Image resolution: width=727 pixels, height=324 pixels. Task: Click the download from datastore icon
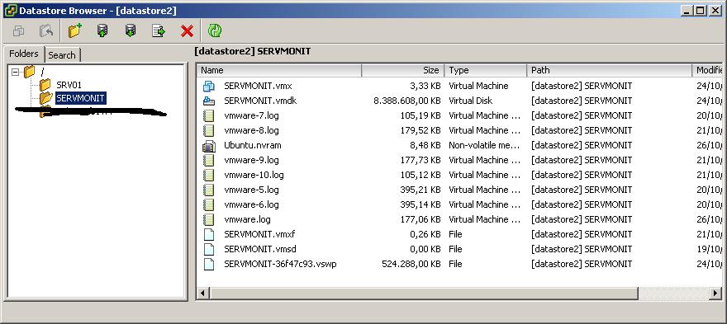coord(131,31)
